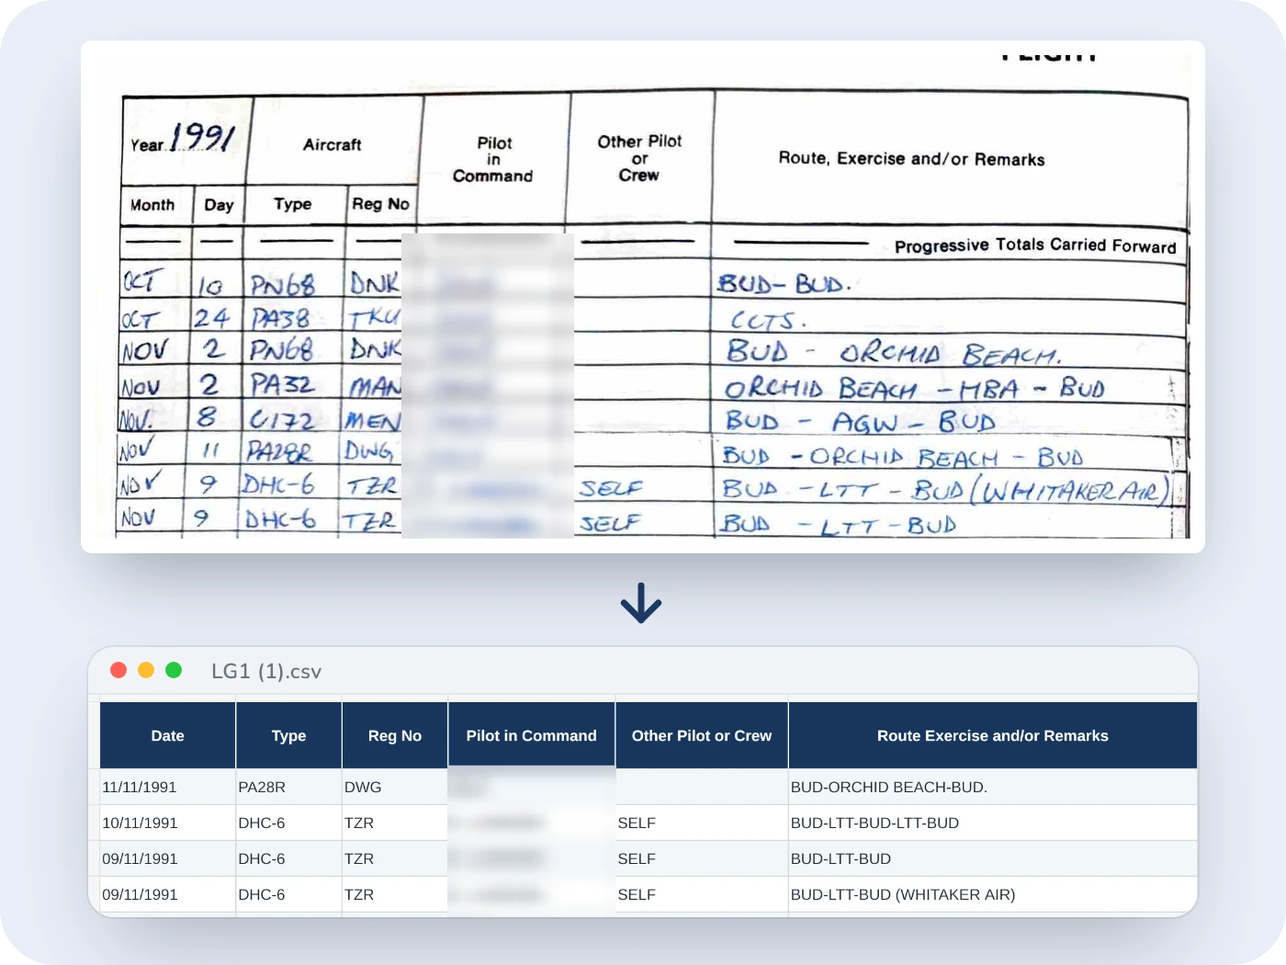The width and height of the screenshot is (1286, 965).
Task: Click the Month heading on the logbook scan
Action: 152,205
